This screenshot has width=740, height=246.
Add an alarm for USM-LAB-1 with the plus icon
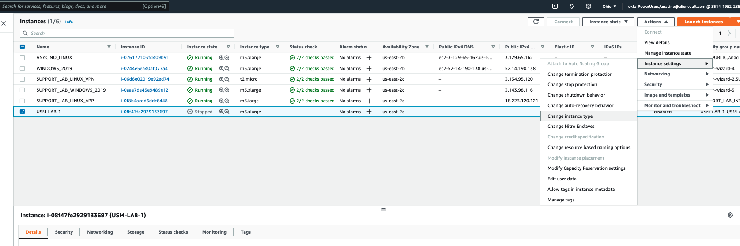(x=369, y=112)
